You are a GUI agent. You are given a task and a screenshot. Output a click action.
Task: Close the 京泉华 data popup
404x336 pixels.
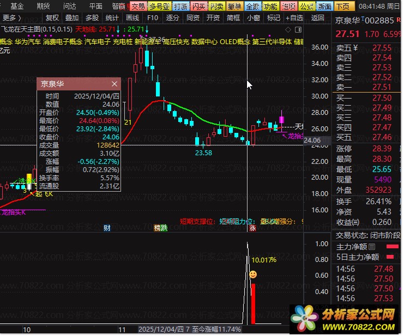pos(114,84)
